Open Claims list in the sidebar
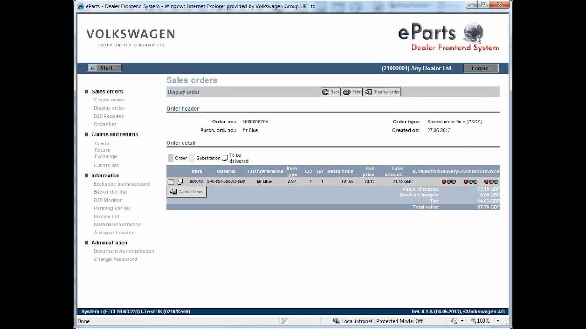Screen dimensions: 586x329 [x=106, y=165]
